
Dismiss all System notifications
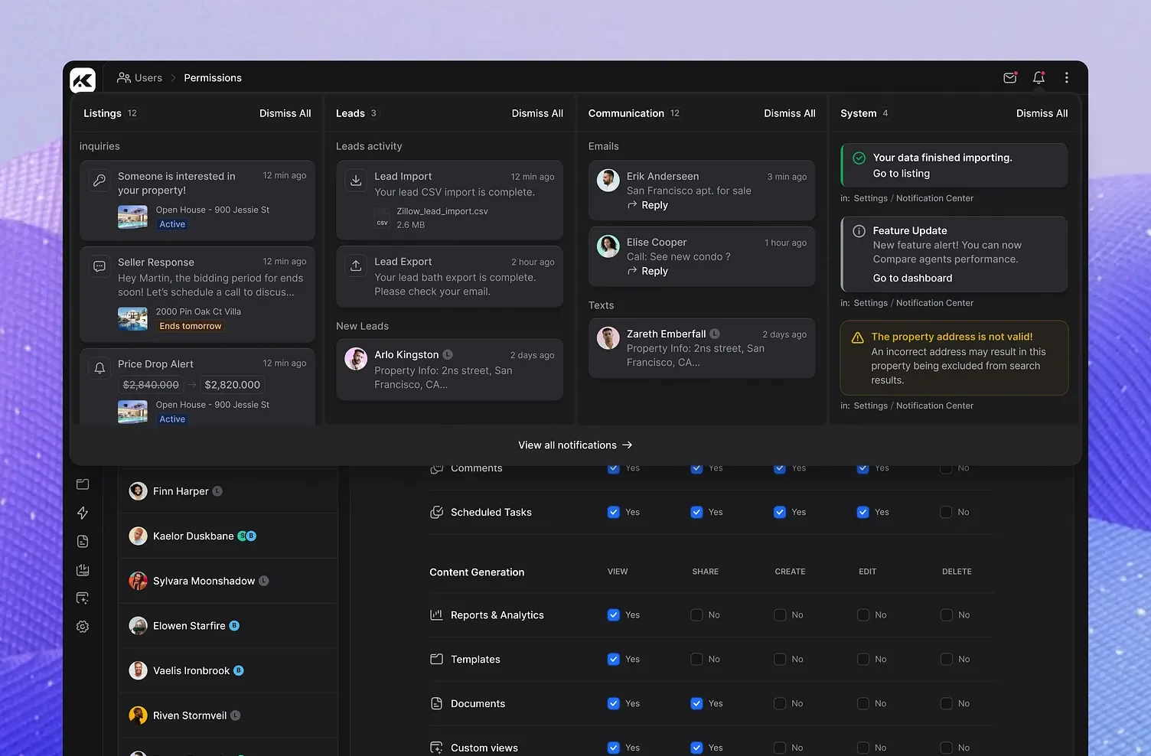pos(1042,113)
